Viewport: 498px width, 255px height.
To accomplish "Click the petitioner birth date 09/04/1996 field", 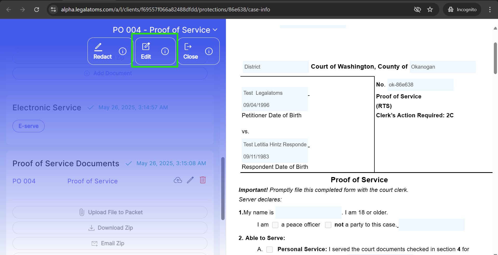I will 275,105.
